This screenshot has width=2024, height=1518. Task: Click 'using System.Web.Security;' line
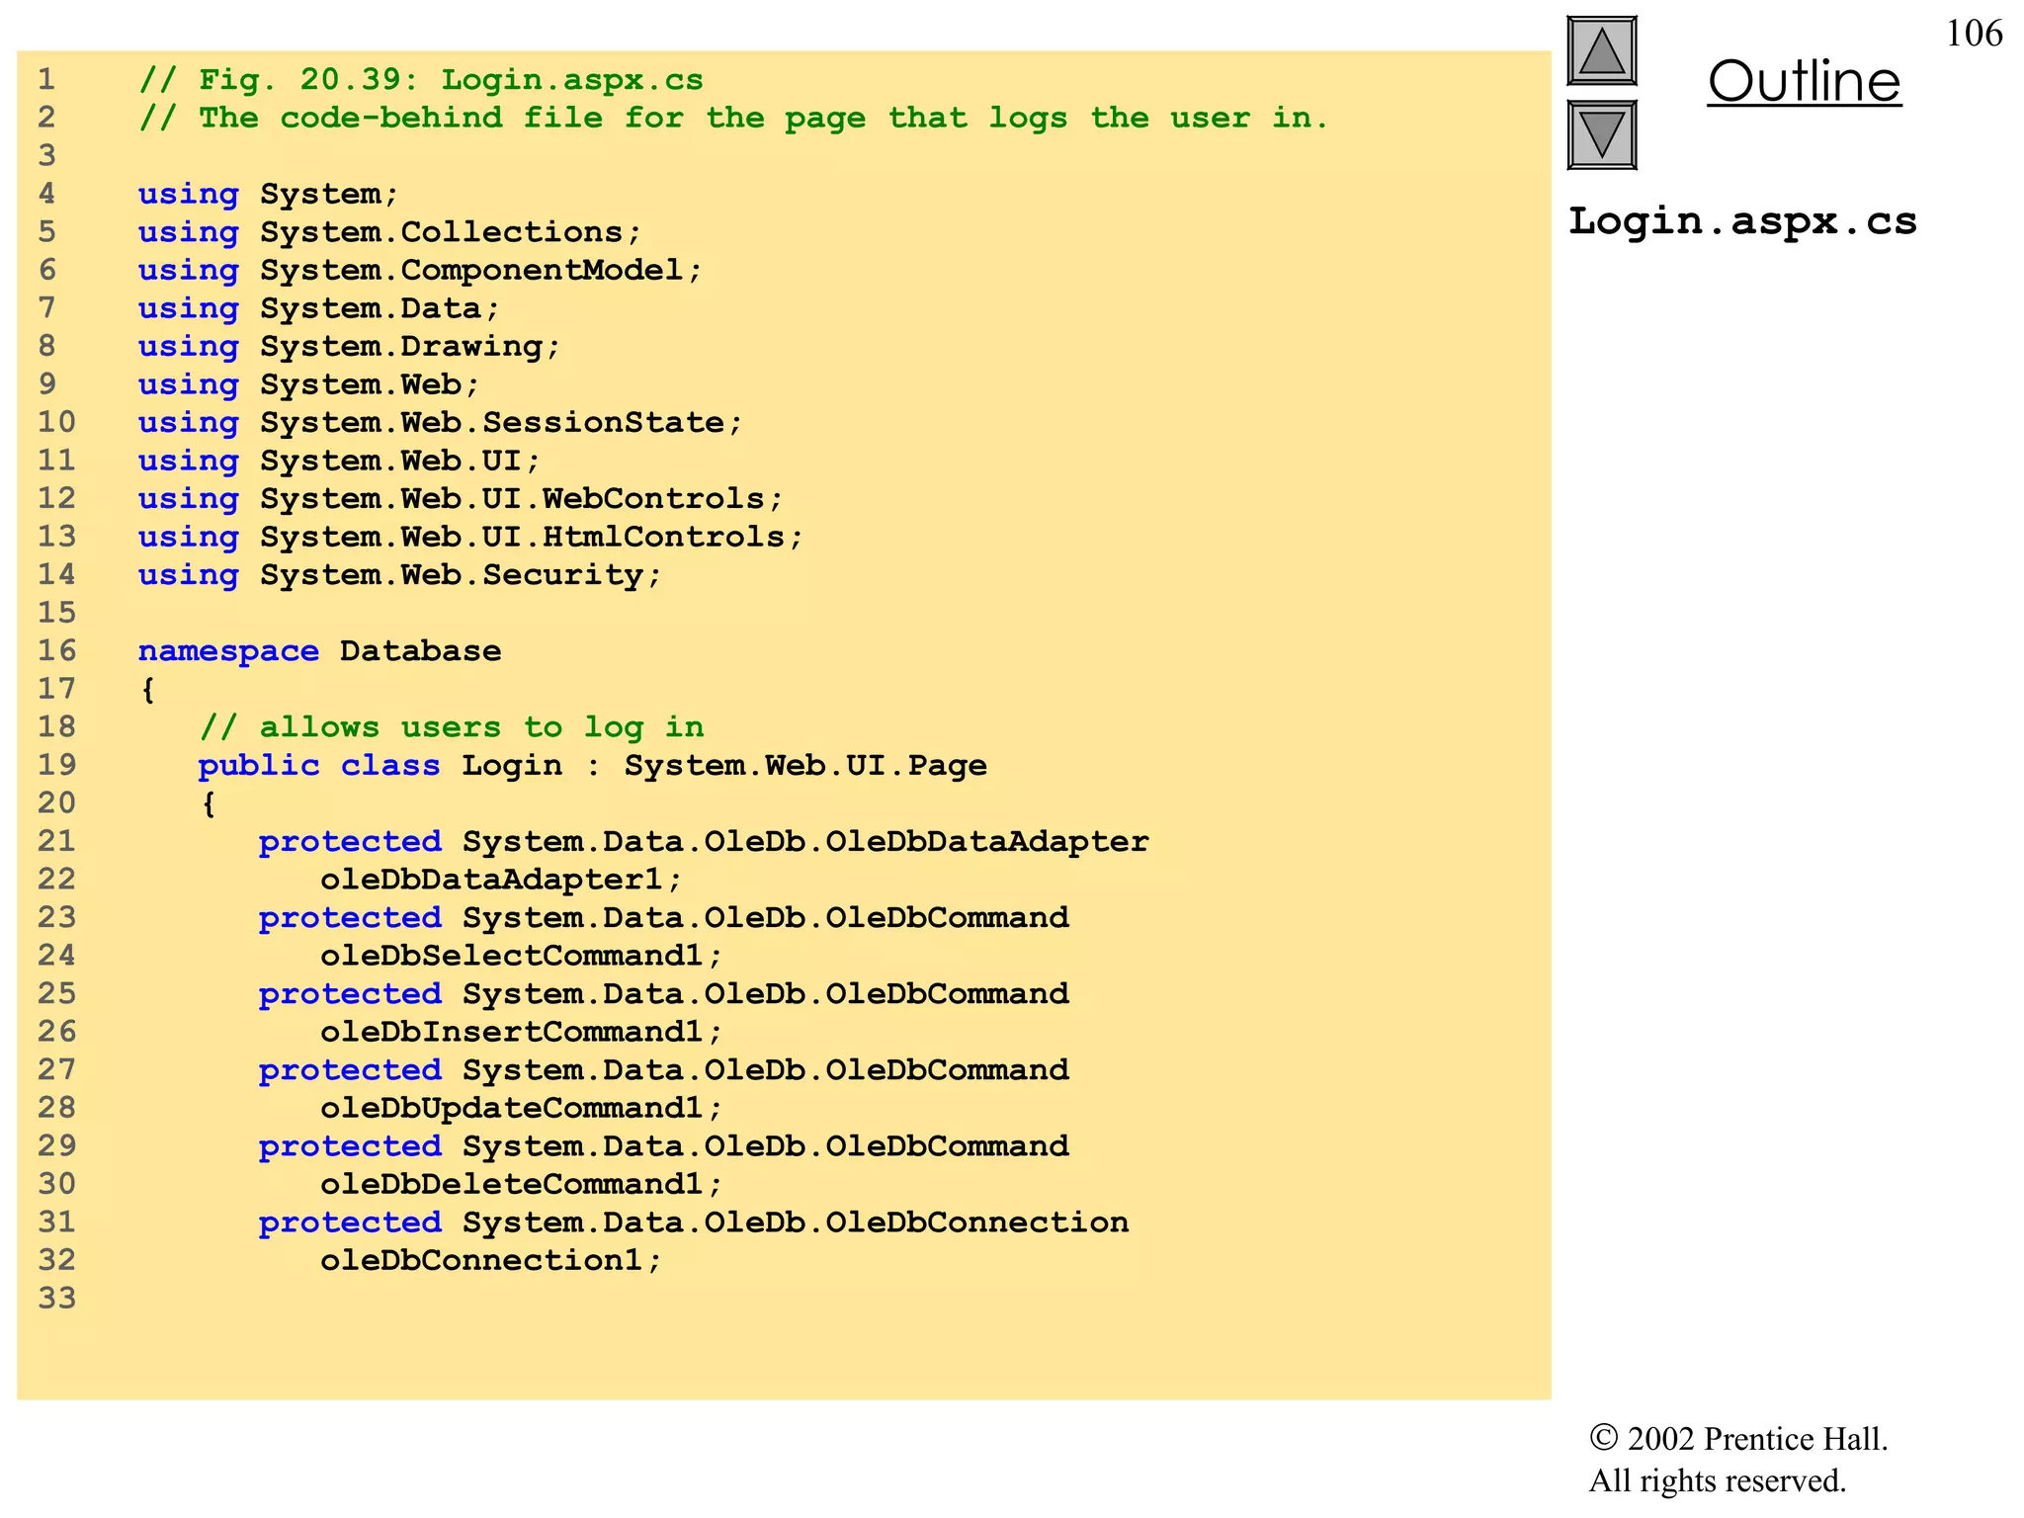tap(399, 575)
